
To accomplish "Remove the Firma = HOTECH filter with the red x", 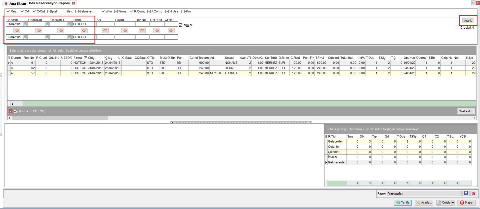I will pos(10,111).
